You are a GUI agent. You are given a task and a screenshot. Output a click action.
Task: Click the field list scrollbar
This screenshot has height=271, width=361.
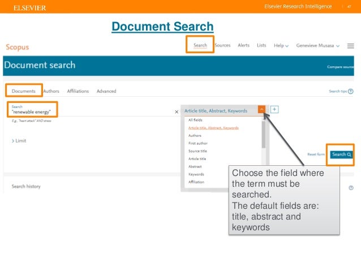pos(263,135)
